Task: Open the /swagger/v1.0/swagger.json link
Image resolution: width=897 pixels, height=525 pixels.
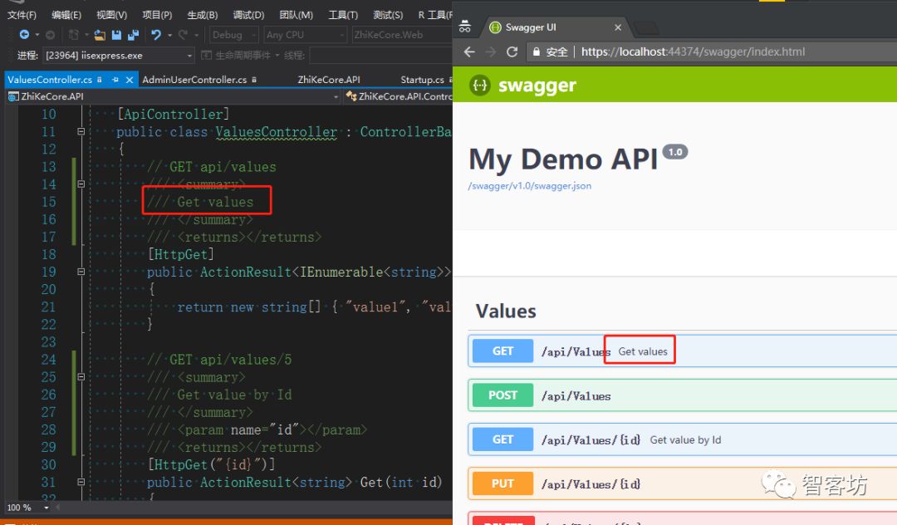Action: (x=530, y=186)
